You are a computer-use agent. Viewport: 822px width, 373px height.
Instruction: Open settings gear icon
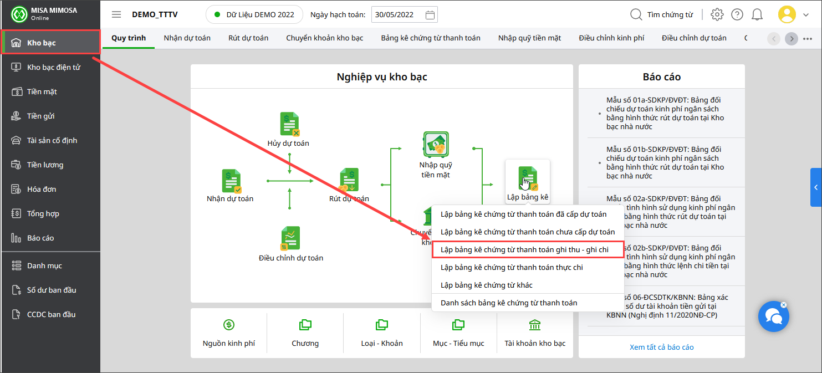click(717, 14)
